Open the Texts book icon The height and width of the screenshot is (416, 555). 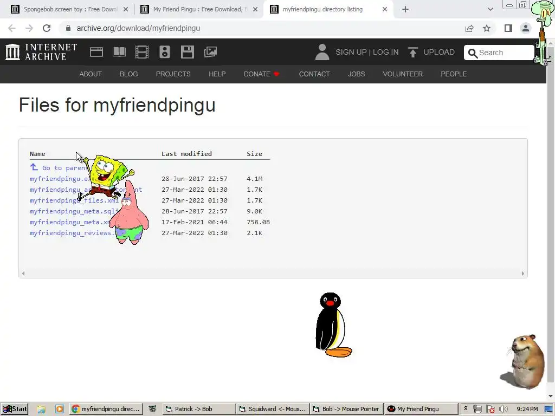point(119,52)
